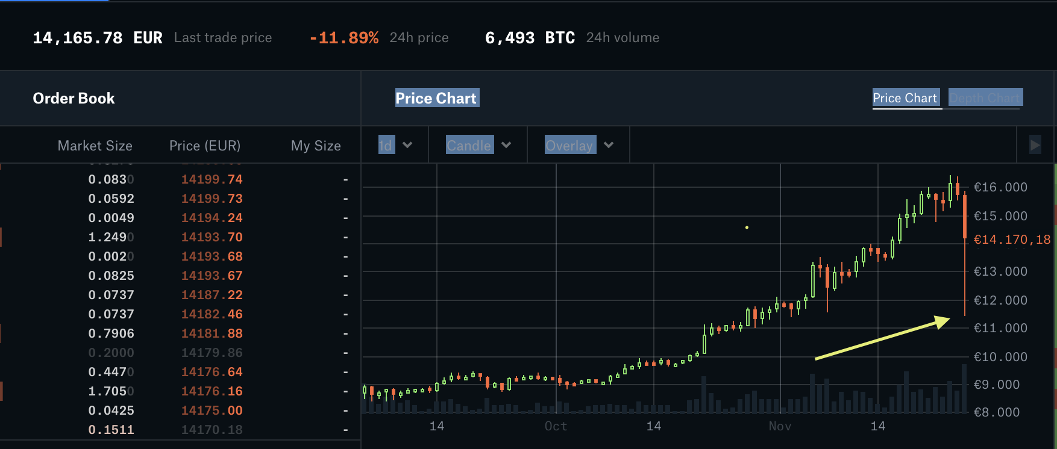1057x449 pixels.
Task: Click the -11.89% 24h price change
Action: [x=343, y=37]
